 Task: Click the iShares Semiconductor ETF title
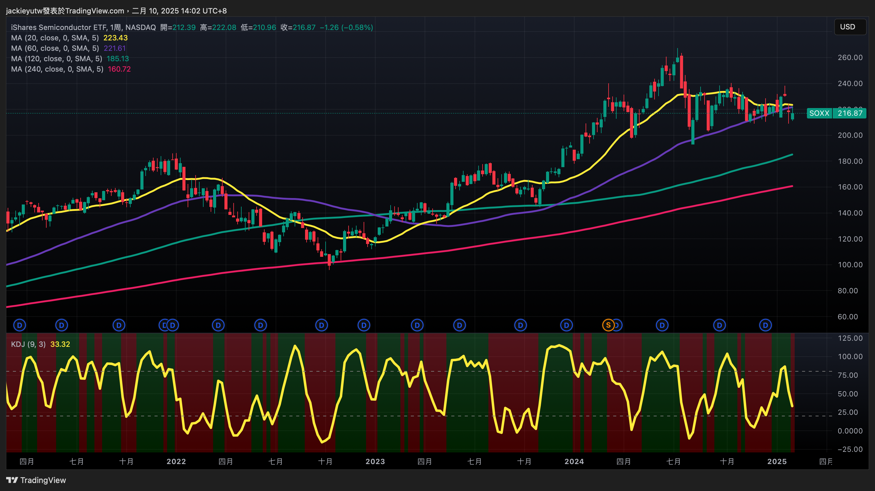point(59,28)
